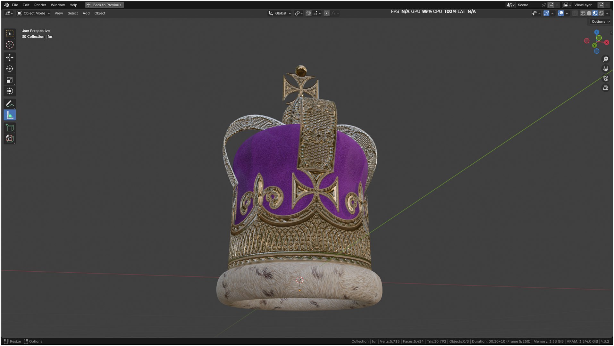Image resolution: width=614 pixels, height=346 pixels.
Task: Select the Select Box tool
Action: coord(10,34)
